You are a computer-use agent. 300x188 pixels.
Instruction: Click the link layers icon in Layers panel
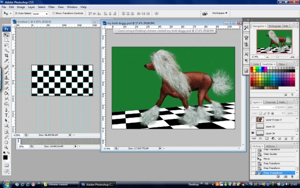click(254, 138)
